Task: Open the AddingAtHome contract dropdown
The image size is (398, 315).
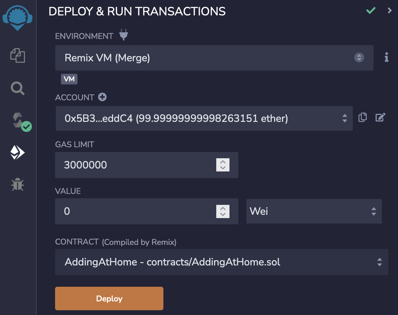Action: [x=221, y=262]
